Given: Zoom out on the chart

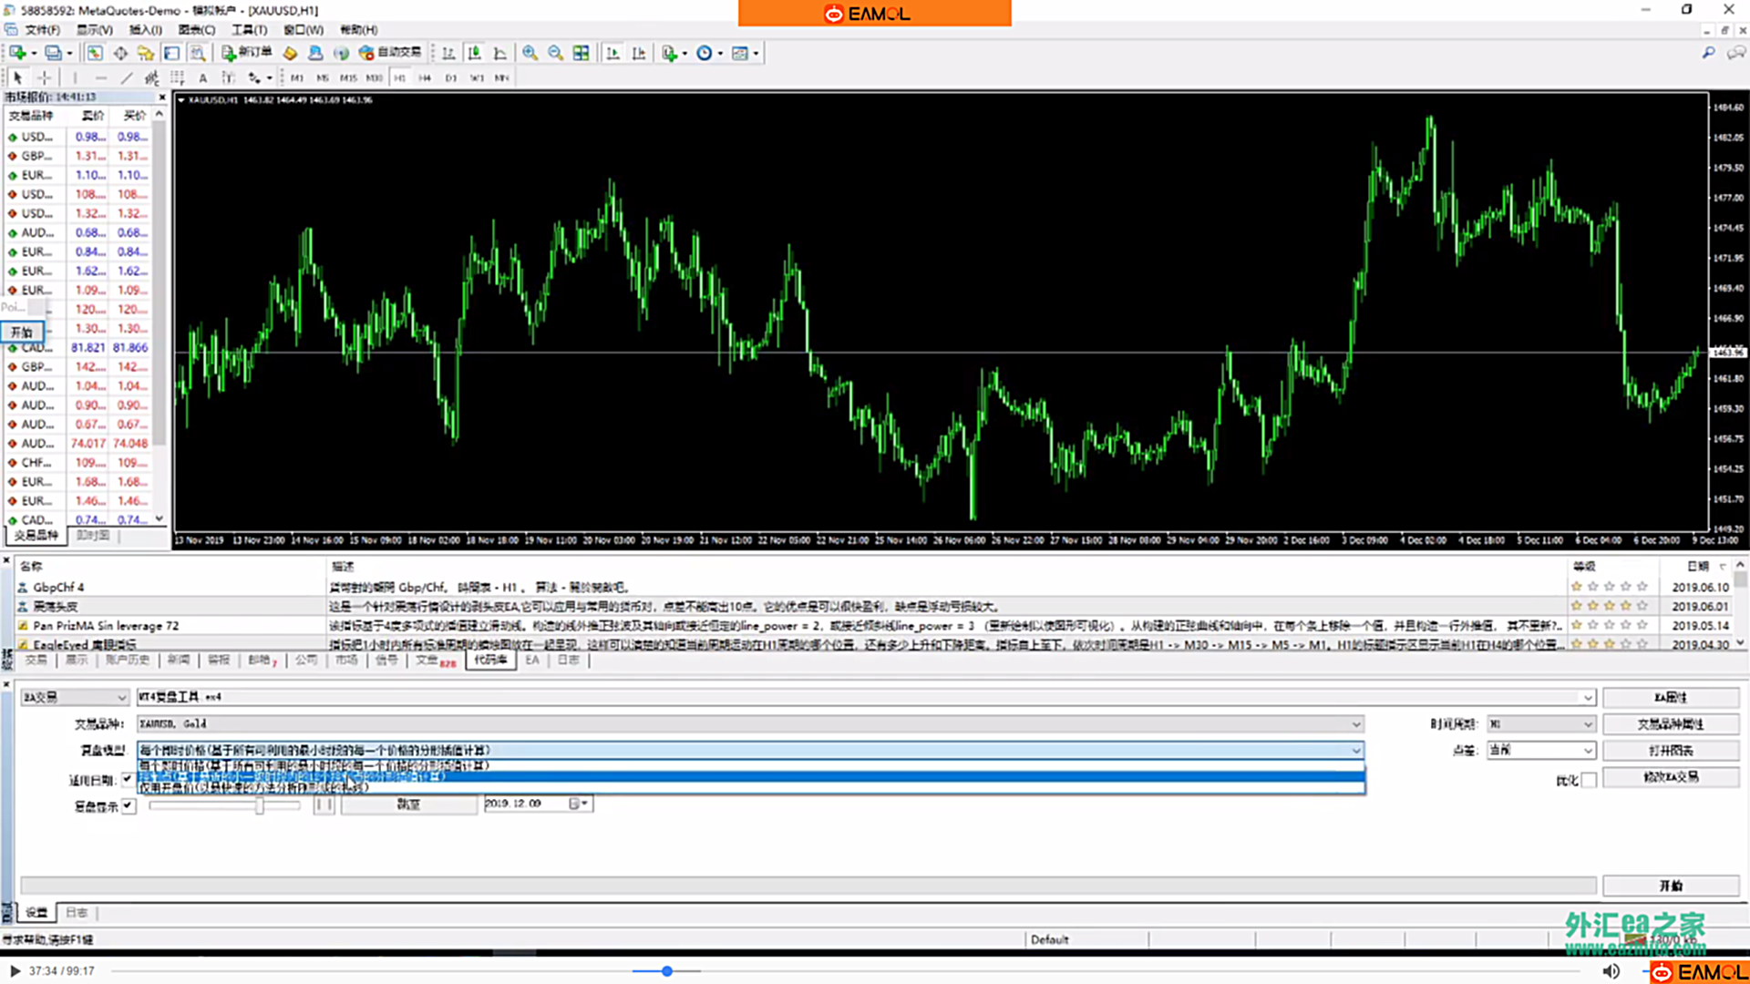Looking at the screenshot, I should tap(555, 53).
